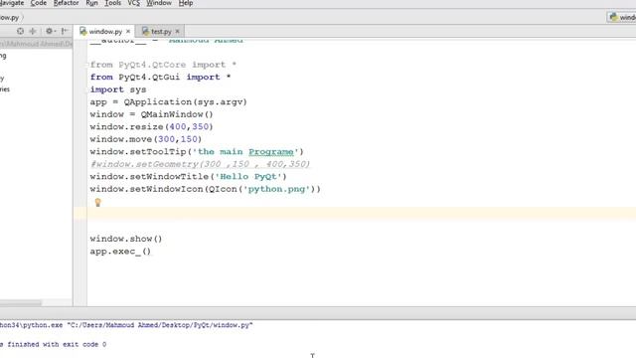Open the Tools menu
The width and height of the screenshot is (636, 358).
pyautogui.click(x=112, y=3)
